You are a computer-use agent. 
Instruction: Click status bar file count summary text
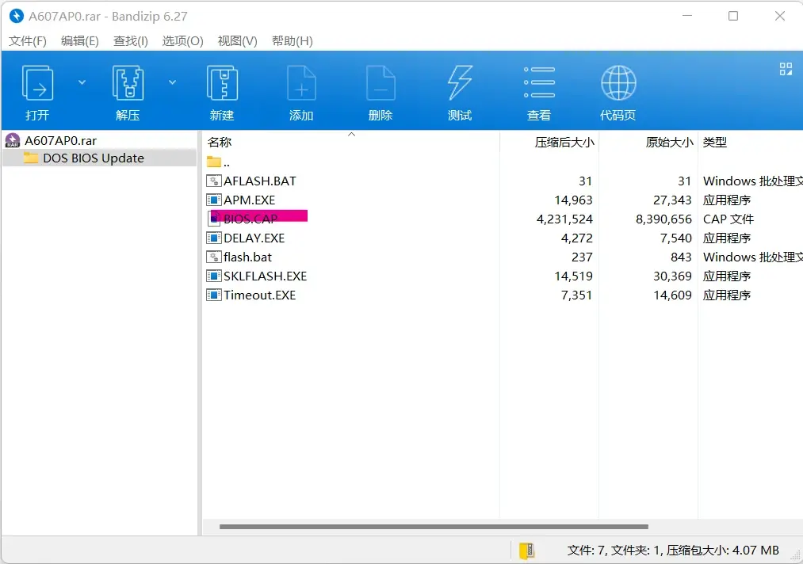point(673,551)
